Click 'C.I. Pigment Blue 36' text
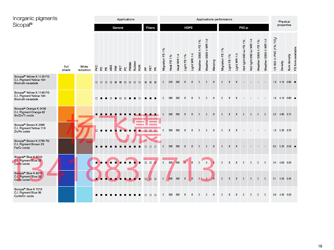The height and width of the screenshot is (250, 334). coord(28,193)
